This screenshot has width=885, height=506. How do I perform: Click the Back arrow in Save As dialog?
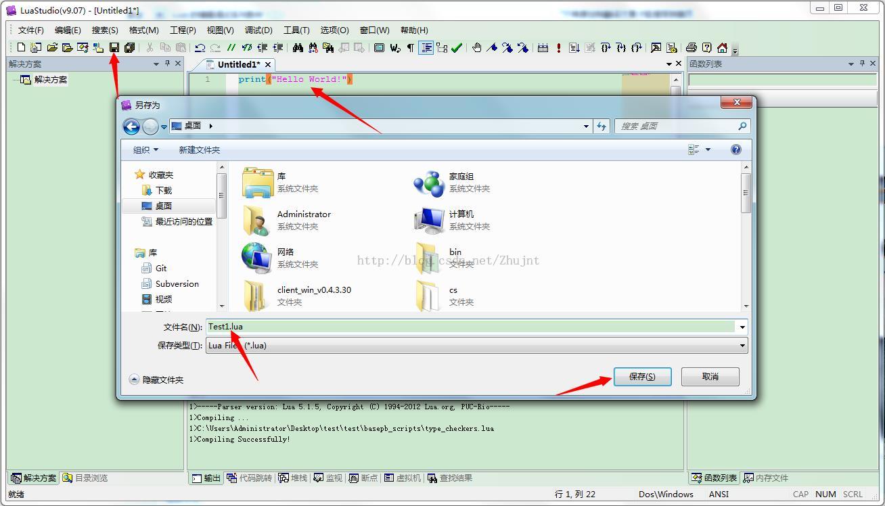(131, 126)
